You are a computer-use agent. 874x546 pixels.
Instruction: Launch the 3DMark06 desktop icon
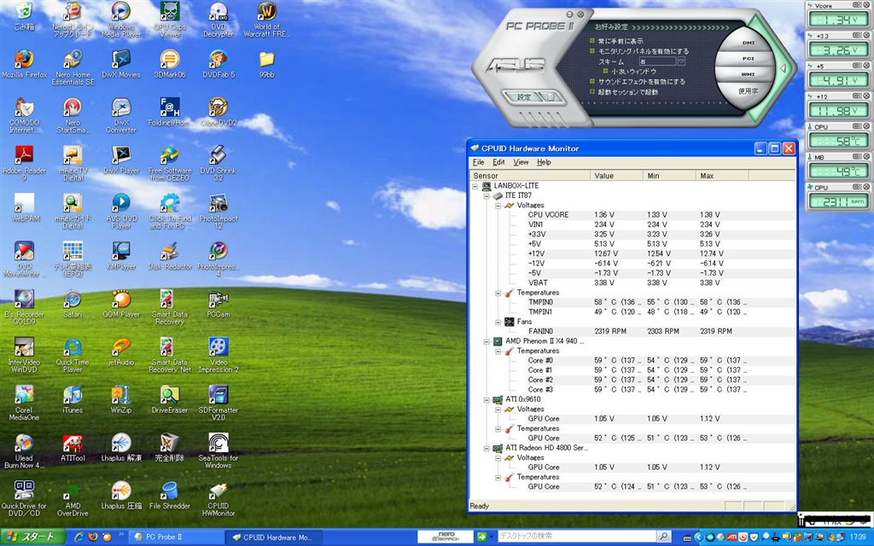click(170, 60)
